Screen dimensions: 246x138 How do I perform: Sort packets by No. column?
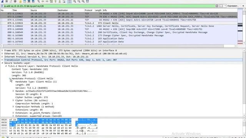tap(6, 10)
